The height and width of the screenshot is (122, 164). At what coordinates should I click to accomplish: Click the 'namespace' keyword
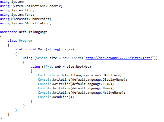(8, 32)
